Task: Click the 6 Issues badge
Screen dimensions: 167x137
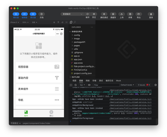Action: [144, 85]
